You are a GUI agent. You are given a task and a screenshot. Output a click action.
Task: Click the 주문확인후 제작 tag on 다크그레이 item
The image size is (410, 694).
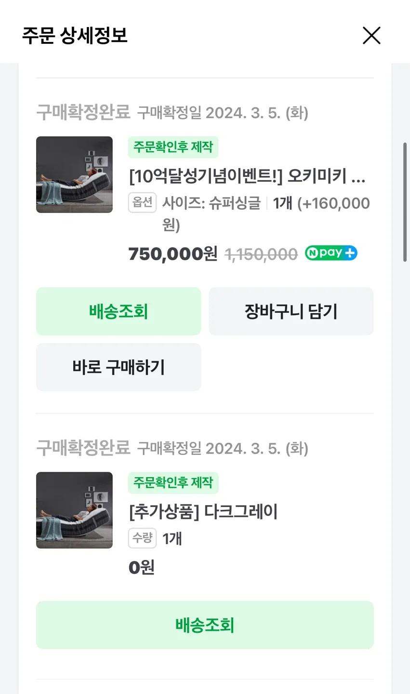(173, 482)
